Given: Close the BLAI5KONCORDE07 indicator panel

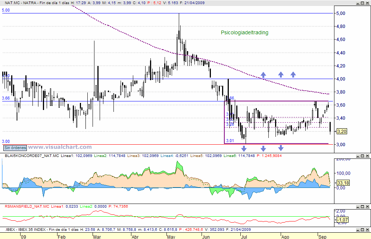Looking at the screenshot, I should click(x=367, y=156).
